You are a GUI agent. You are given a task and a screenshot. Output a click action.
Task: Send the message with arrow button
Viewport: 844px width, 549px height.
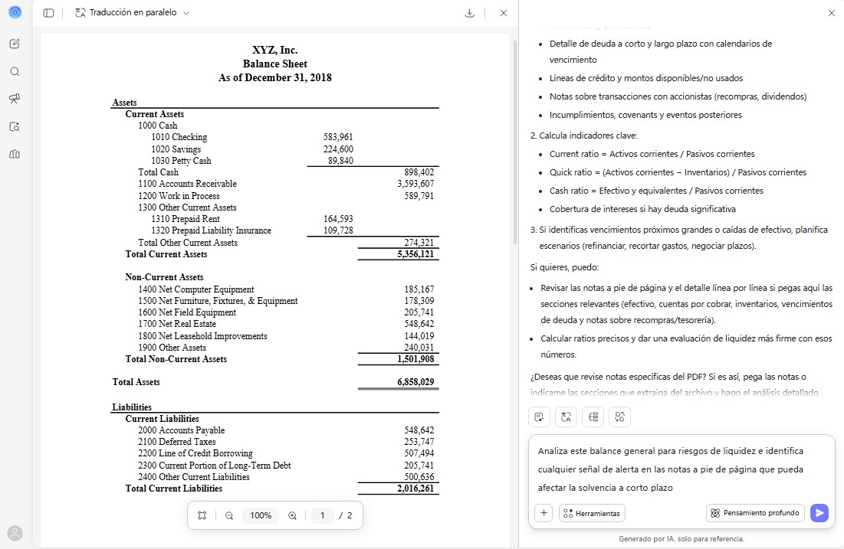pos(819,513)
